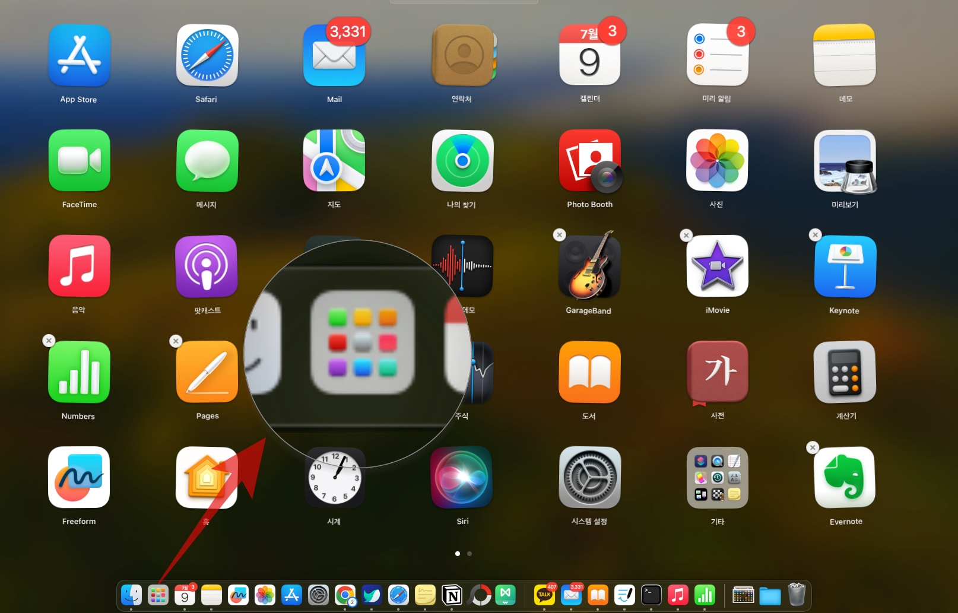The height and width of the screenshot is (613, 958).
Task: Open the Trash in the Dock
Action: coord(797,595)
